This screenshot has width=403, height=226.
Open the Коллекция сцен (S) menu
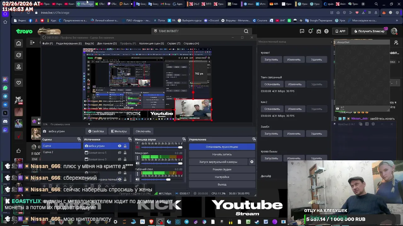(x=151, y=43)
